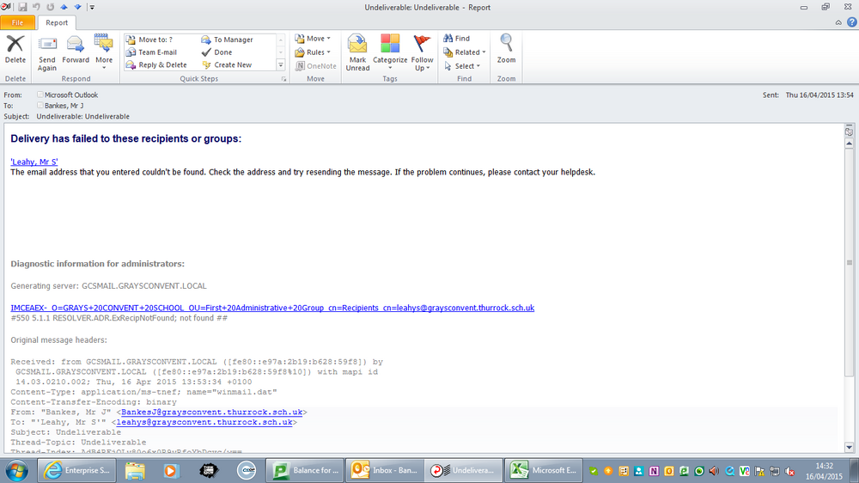Open the Rules dropdown
Image resolution: width=859 pixels, height=483 pixels.
coord(314,52)
